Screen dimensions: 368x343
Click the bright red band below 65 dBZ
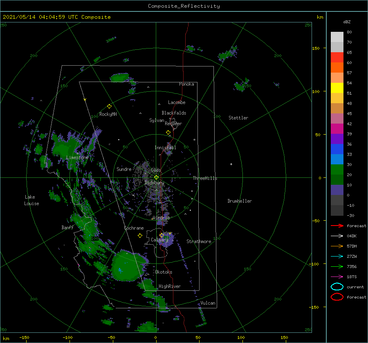pos(337,58)
